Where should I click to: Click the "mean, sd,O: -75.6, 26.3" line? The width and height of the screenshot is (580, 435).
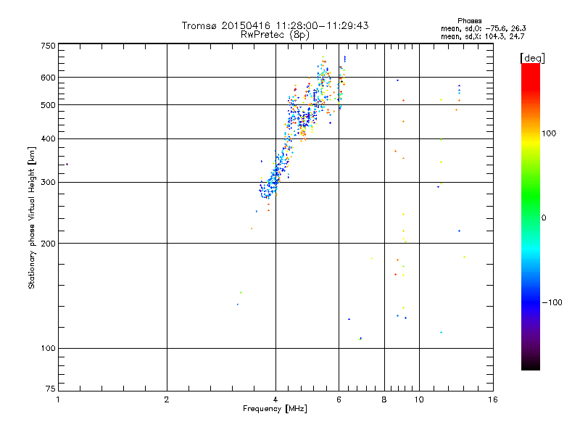(x=483, y=28)
